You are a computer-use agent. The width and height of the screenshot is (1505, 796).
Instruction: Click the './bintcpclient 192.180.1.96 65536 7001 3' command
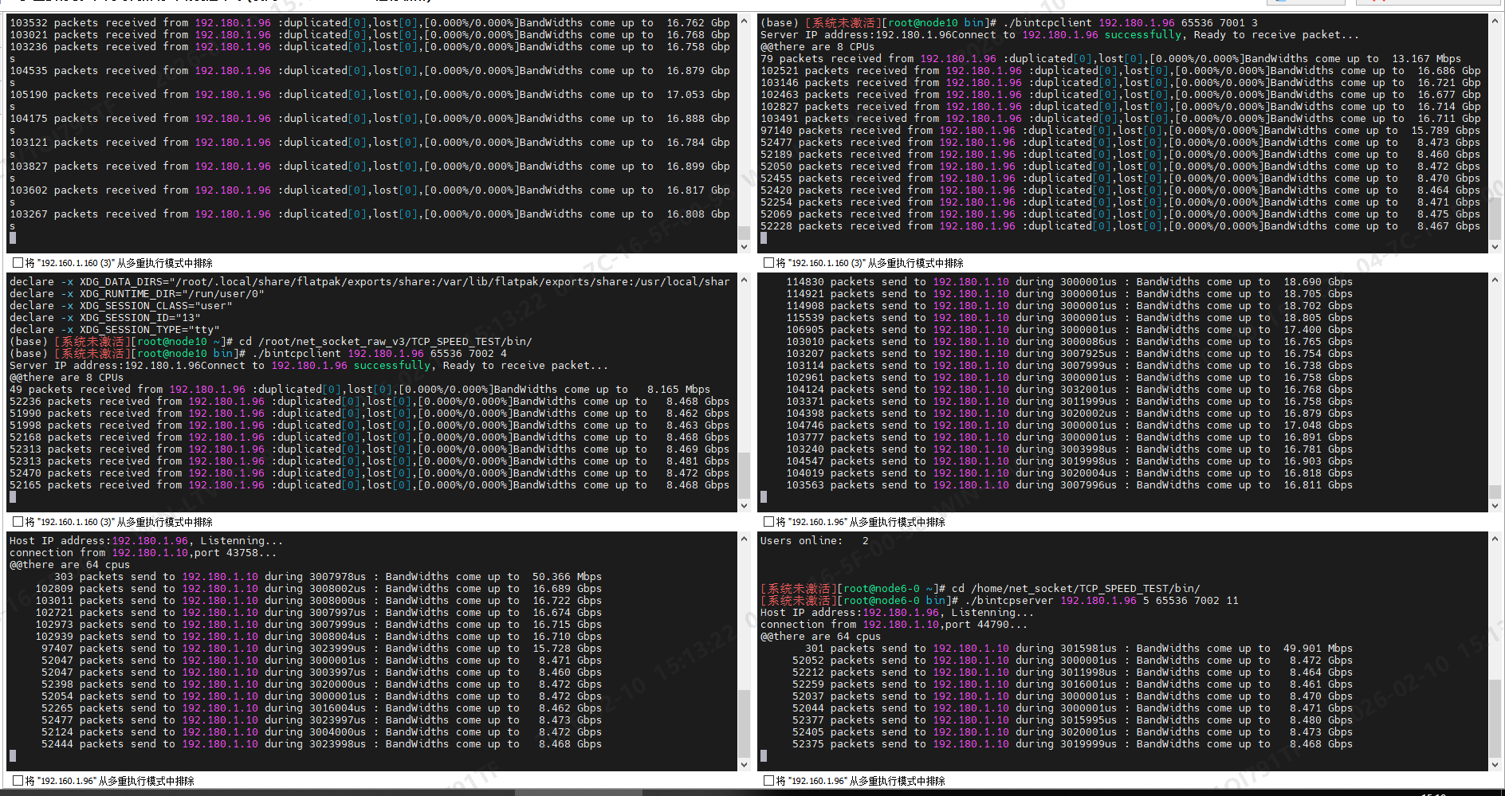[x=1130, y=23]
